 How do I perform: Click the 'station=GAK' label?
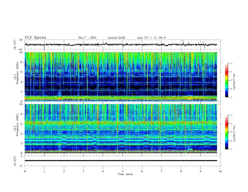click(116, 38)
